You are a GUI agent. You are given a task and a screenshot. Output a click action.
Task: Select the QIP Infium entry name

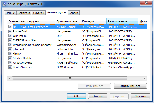(x=20, y=36)
